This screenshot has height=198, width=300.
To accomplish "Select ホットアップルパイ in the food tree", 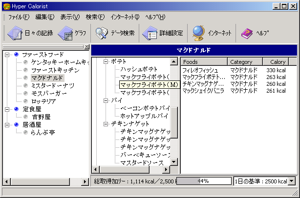I will click(x=144, y=116).
